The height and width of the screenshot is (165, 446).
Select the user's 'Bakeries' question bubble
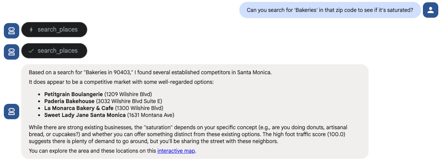[330, 10]
